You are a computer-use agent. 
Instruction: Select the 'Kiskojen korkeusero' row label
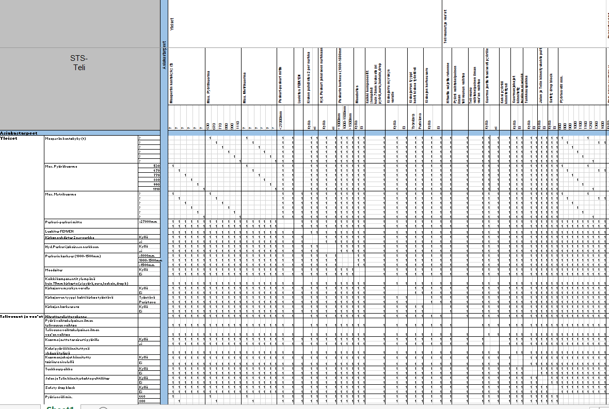tap(62, 307)
